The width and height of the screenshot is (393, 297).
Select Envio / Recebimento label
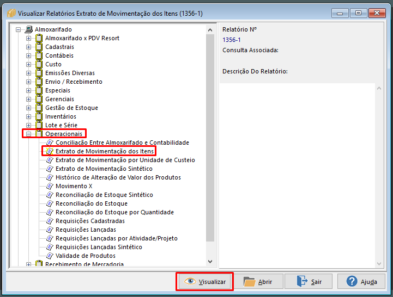click(74, 82)
